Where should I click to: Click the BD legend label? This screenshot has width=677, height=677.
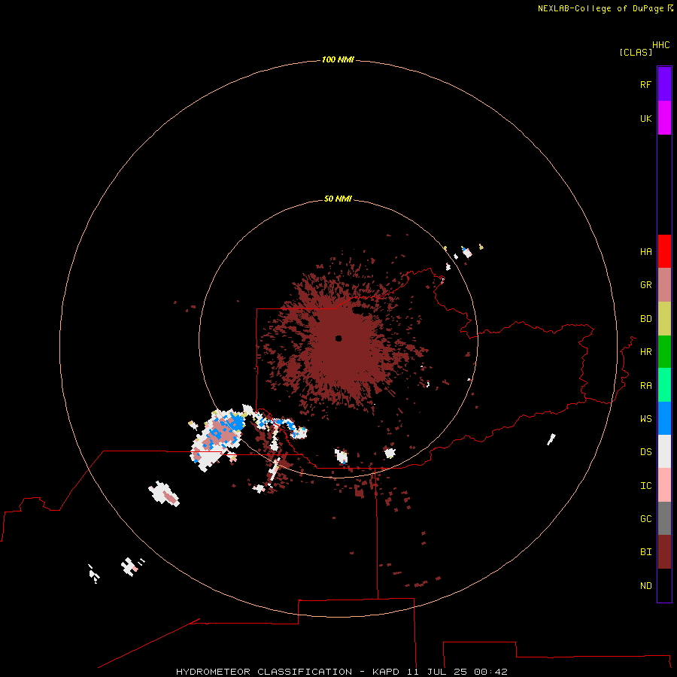pyautogui.click(x=645, y=319)
